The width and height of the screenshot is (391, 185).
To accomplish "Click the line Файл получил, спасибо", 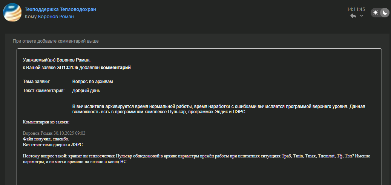I will pyautogui.click(x=46, y=139).
